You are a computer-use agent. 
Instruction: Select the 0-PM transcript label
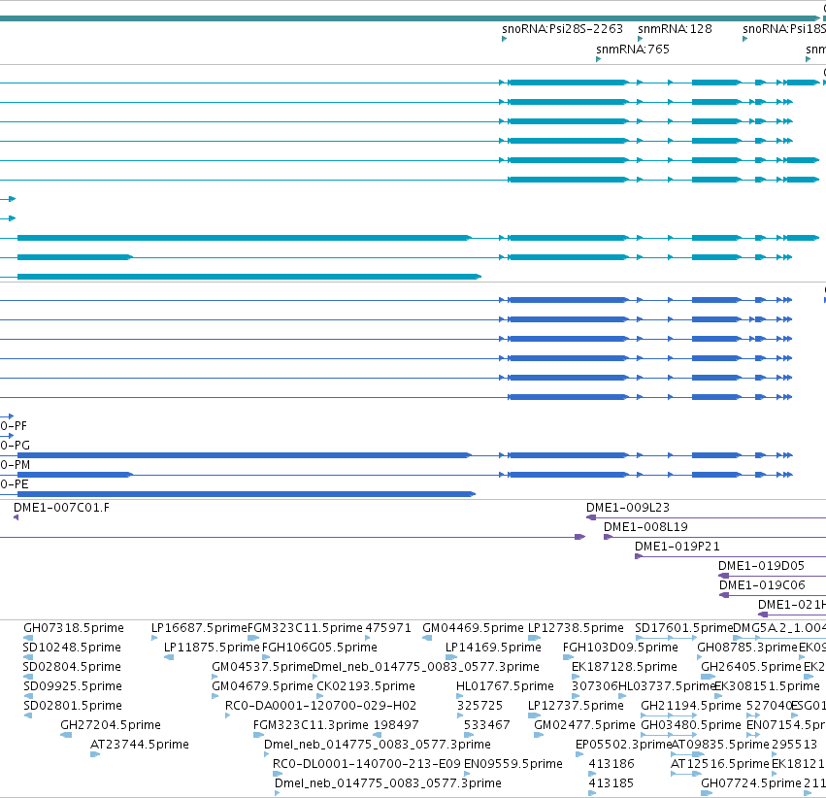click(15, 465)
